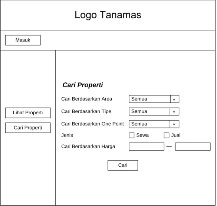
Task: Click the Cari Berdasarkan Tipe label
Action: [86, 111]
